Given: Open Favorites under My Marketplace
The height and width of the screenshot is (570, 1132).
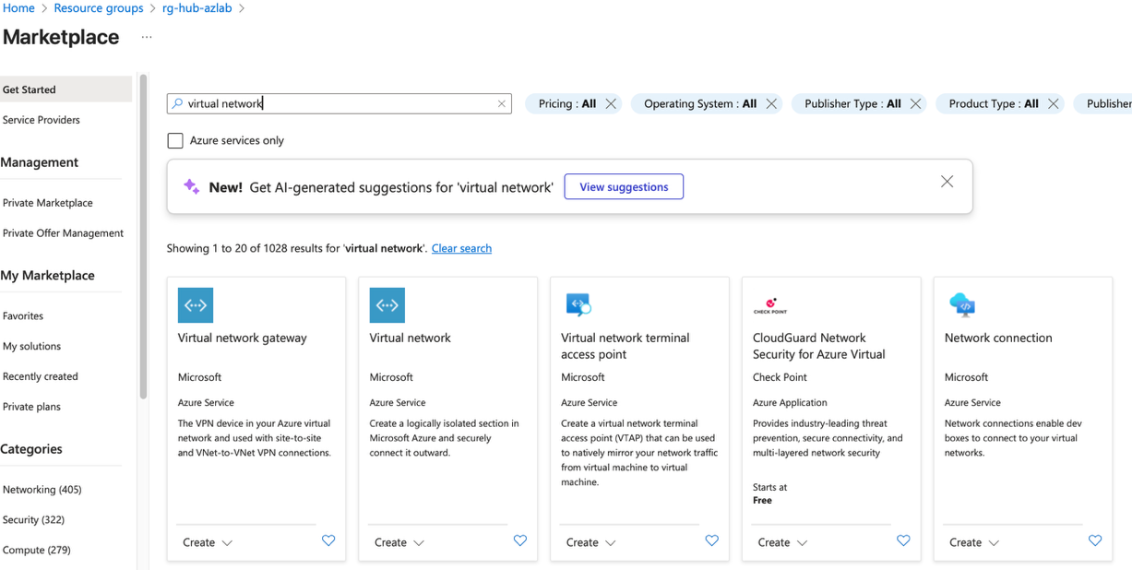Looking at the screenshot, I should [x=23, y=315].
